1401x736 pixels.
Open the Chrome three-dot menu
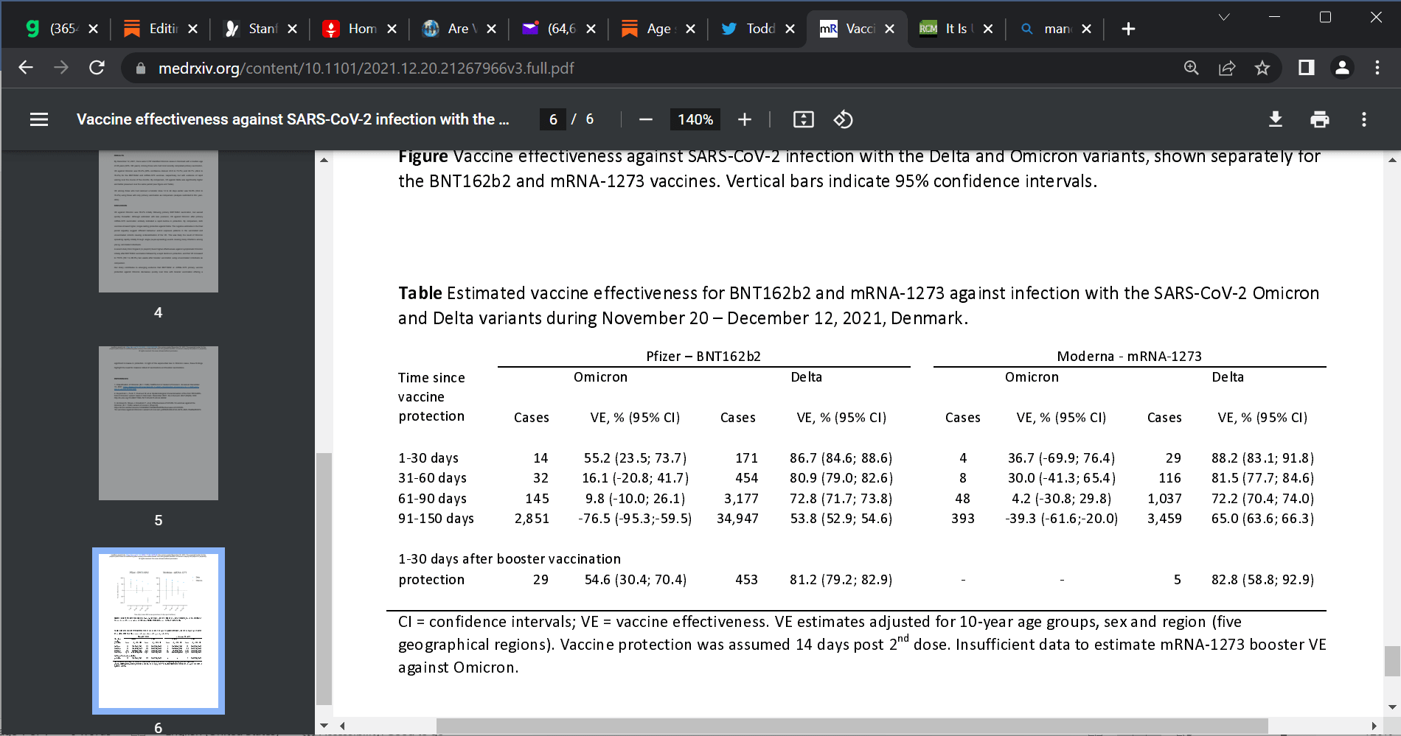[1377, 68]
